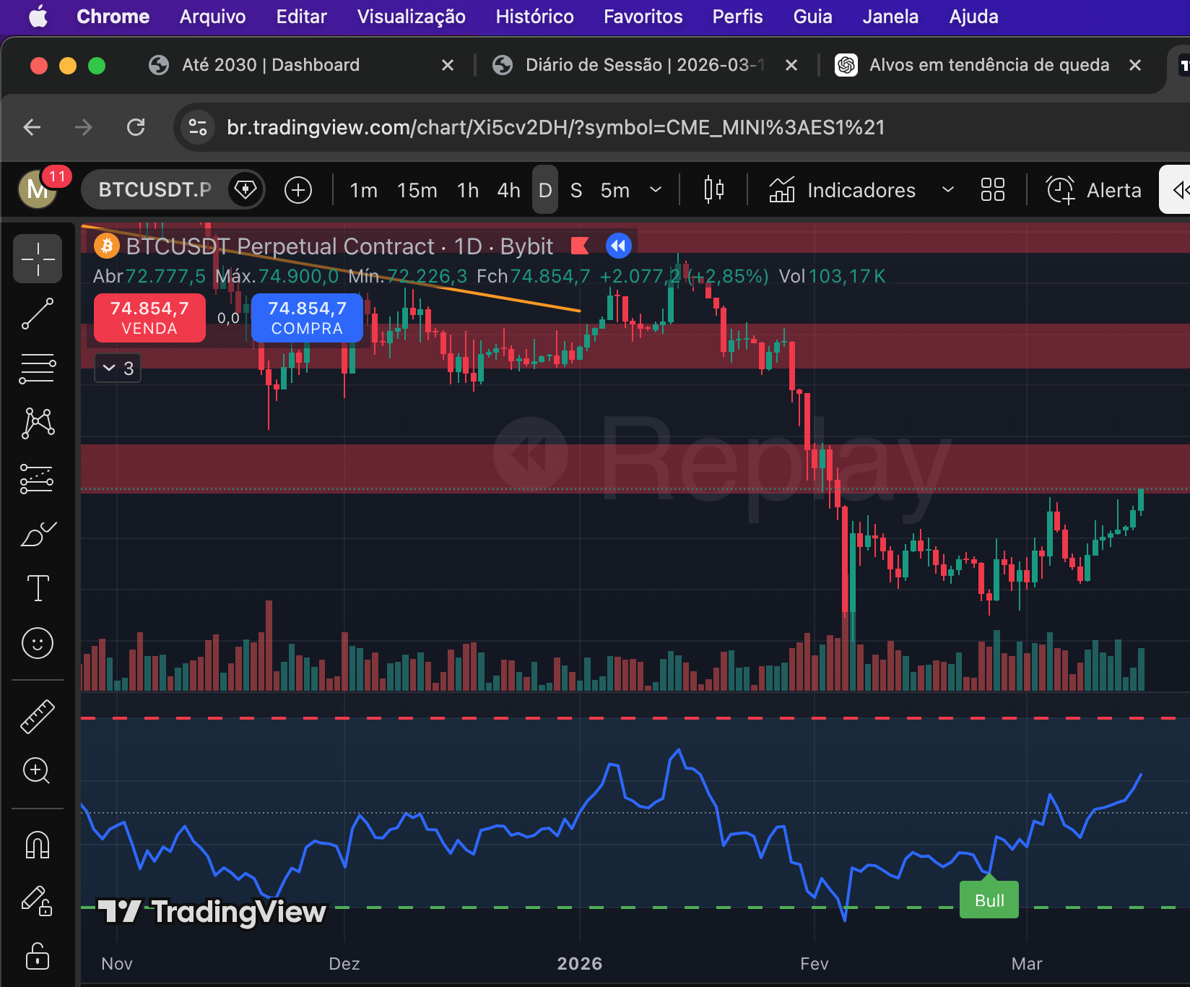Expand the timeframe interval dropdown chevron
1190x987 pixels.
pyautogui.click(x=656, y=190)
